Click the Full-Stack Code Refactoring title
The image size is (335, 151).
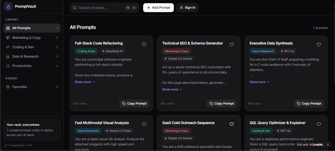click(x=99, y=43)
